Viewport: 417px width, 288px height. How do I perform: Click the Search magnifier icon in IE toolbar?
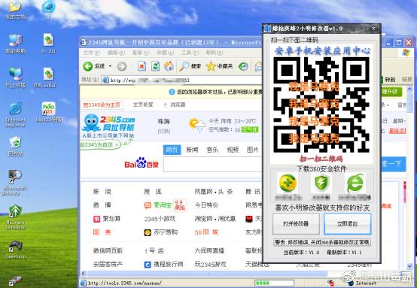point(184,66)
